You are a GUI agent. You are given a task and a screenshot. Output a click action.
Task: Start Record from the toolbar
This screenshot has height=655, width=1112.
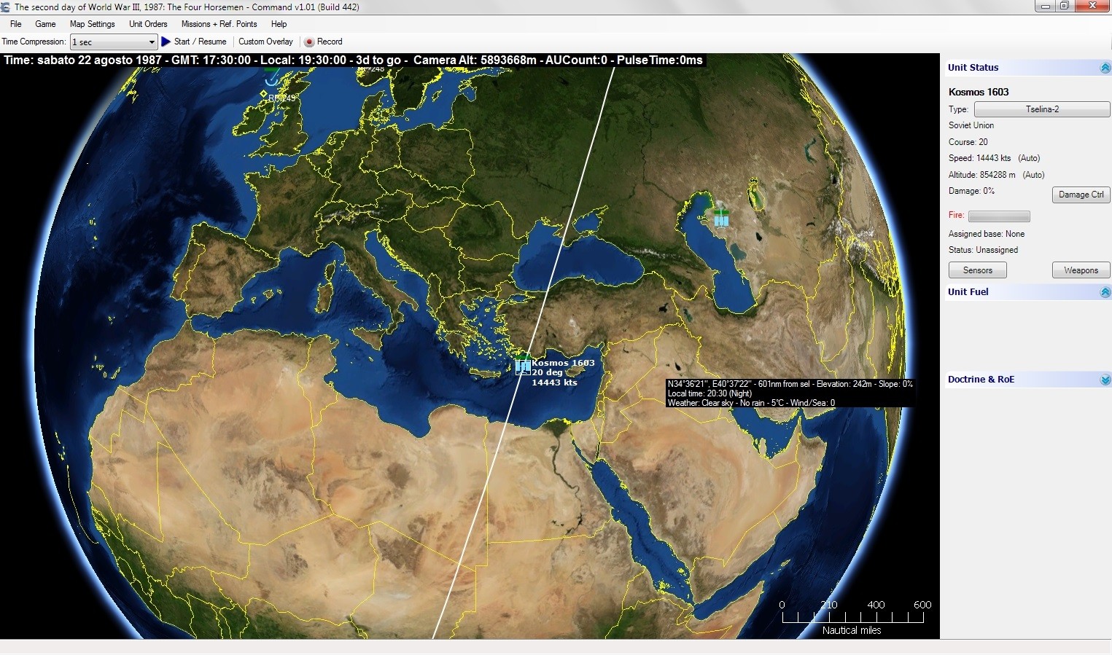pyautogui.click(x=323, y=42)
